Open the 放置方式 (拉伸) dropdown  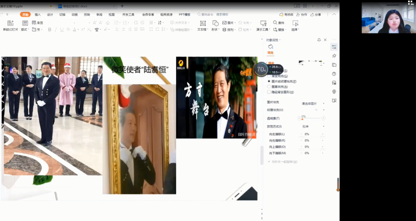coord(313,127)
